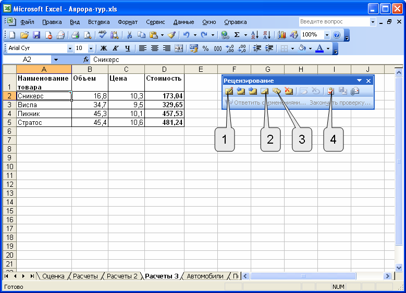Open the 100% zoom dropdown
The image size is (406, 293).
click(327, 35)
